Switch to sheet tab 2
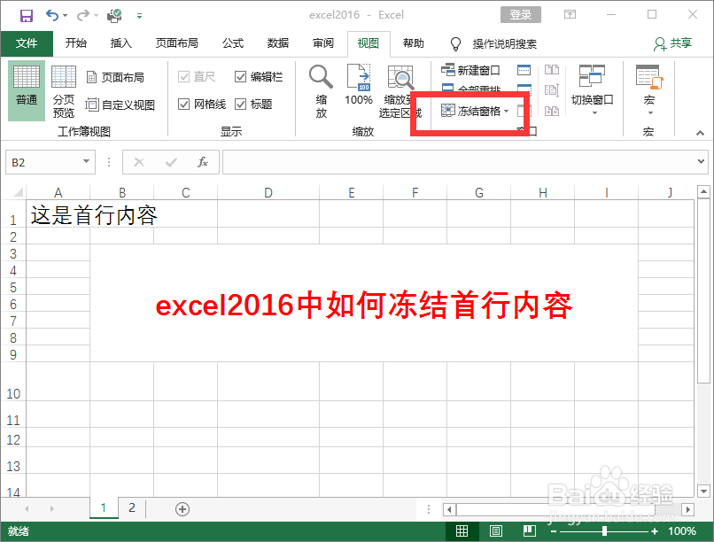Viewport: 714px width, 542px height. (x=132, y=507)
